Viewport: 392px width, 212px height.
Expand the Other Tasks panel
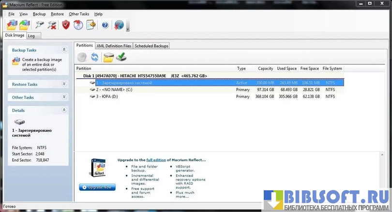click(64, 97)
